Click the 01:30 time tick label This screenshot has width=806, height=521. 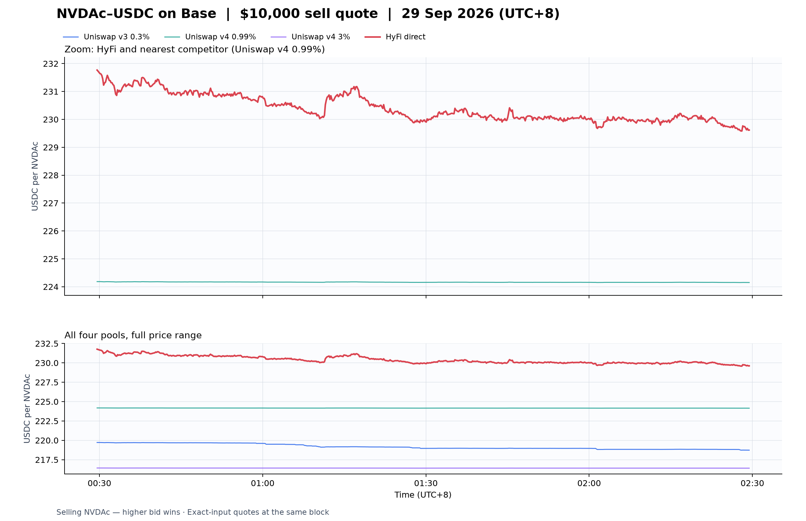click(426, 484)
